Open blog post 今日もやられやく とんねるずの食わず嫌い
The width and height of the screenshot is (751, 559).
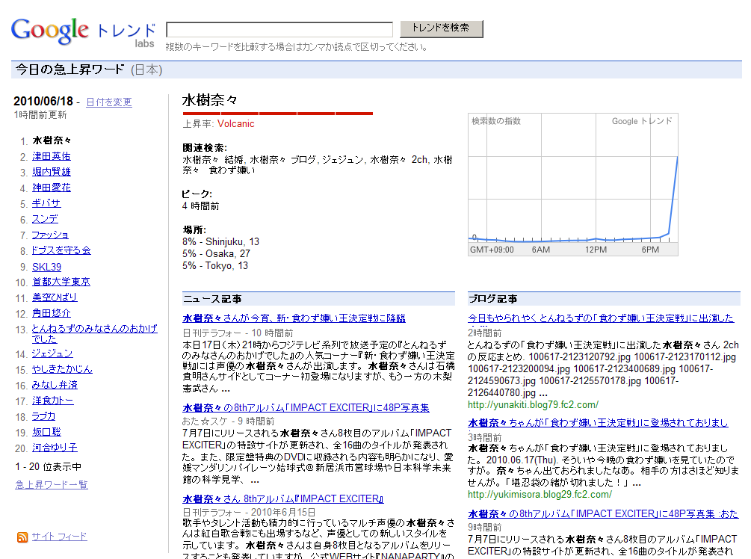601,318
